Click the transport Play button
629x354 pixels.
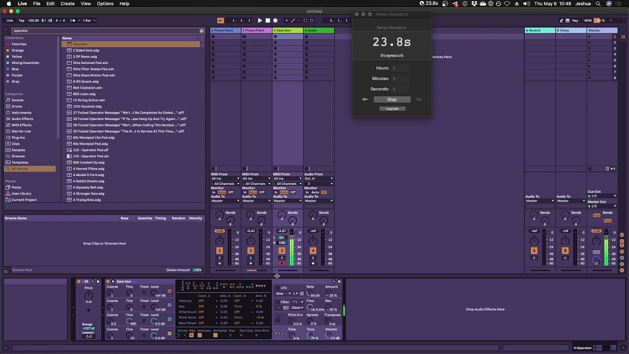click(x=260, y=21)
